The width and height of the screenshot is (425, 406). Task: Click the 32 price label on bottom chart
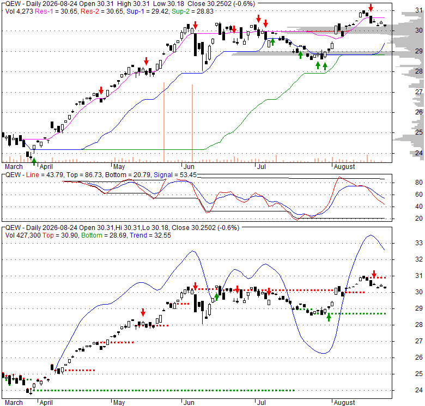[x=419, y=259]
